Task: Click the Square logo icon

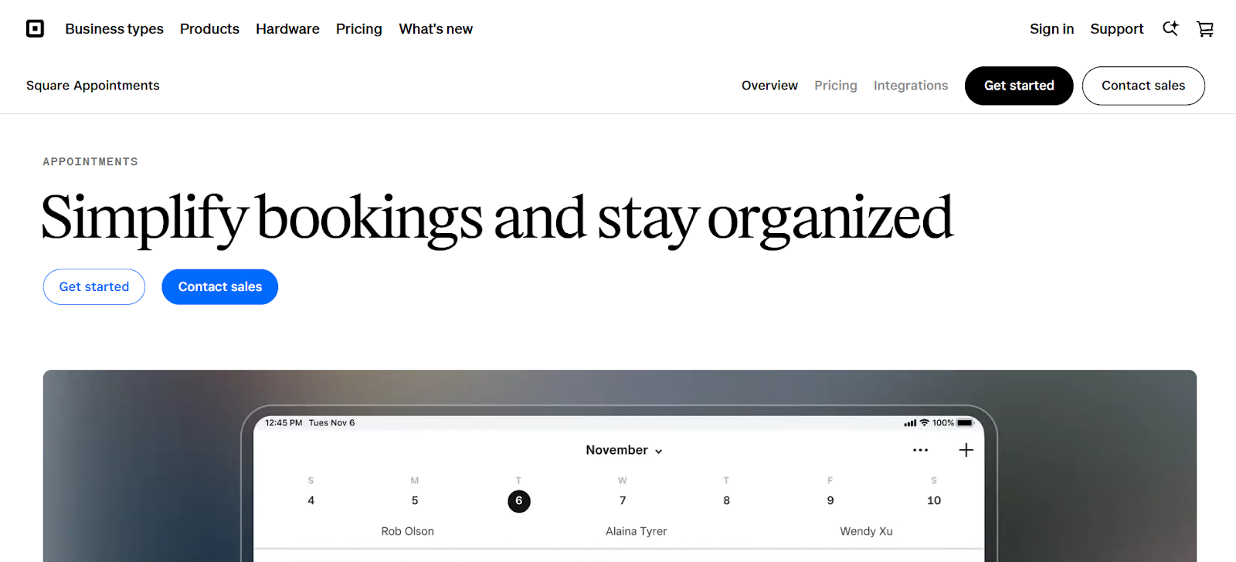Action: pyautogui.click(x=35, y=29)
